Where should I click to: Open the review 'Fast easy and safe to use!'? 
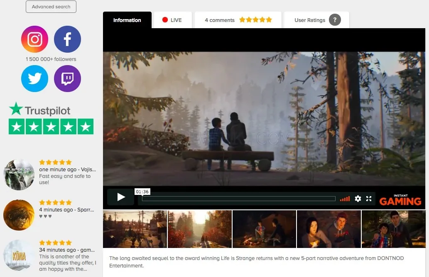coord(65,179)
